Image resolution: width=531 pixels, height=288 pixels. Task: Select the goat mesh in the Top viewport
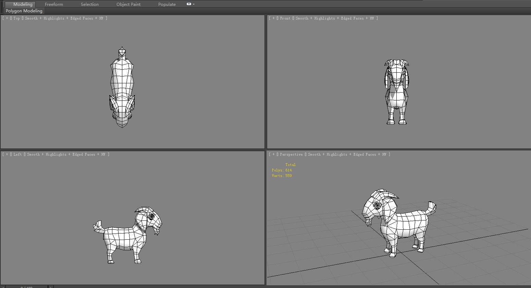(x=122, y=82)
